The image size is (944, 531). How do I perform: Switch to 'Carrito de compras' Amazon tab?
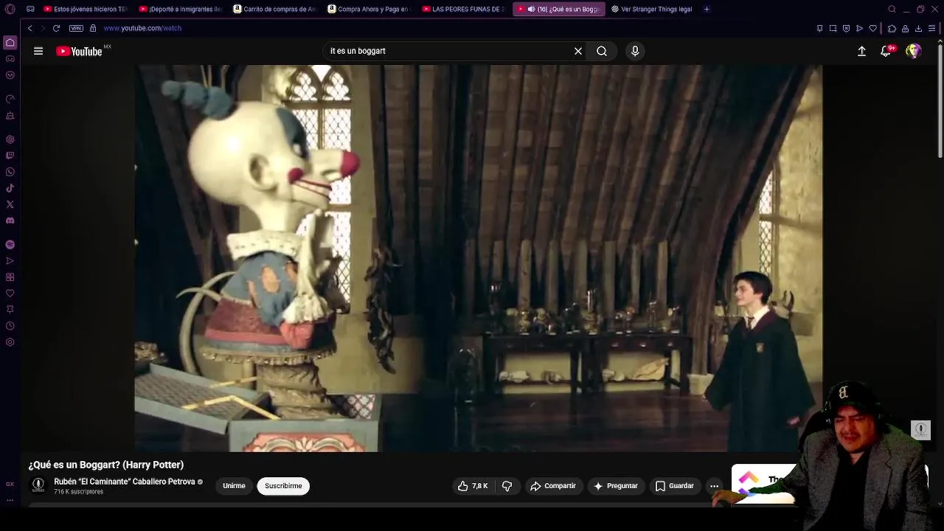coord(275,10)
